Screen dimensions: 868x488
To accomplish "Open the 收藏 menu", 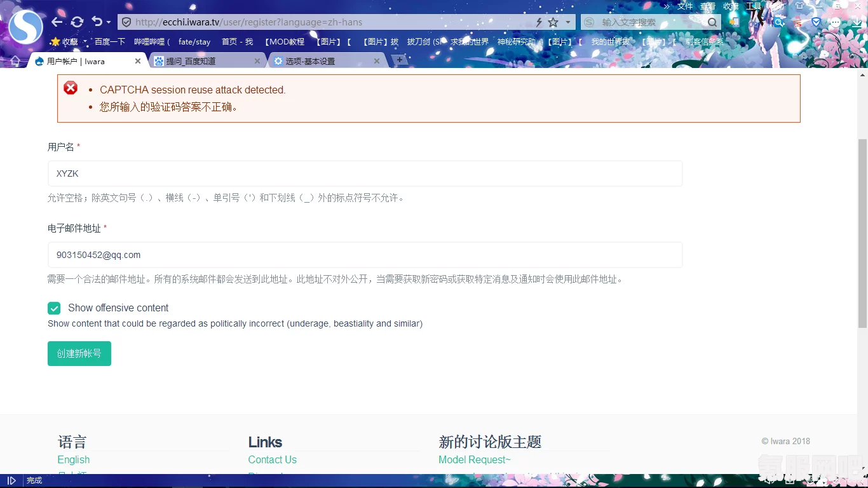I will [731, 6].
